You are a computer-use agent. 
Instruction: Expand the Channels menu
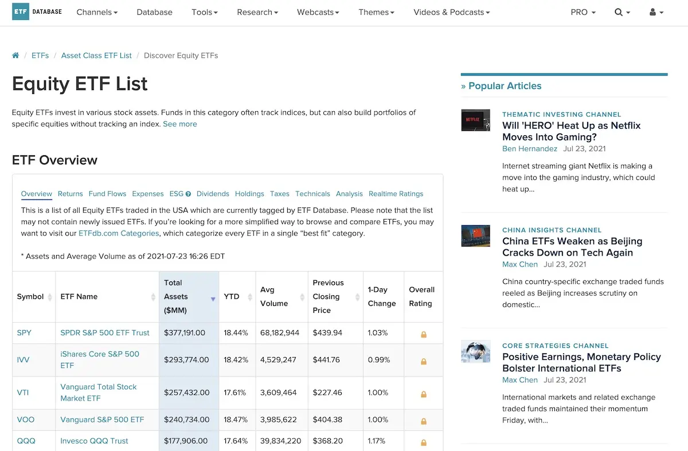click(x=97, y=12)
